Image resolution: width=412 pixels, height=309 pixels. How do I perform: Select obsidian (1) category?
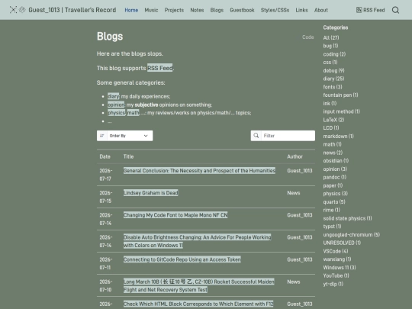coord(336,160)
